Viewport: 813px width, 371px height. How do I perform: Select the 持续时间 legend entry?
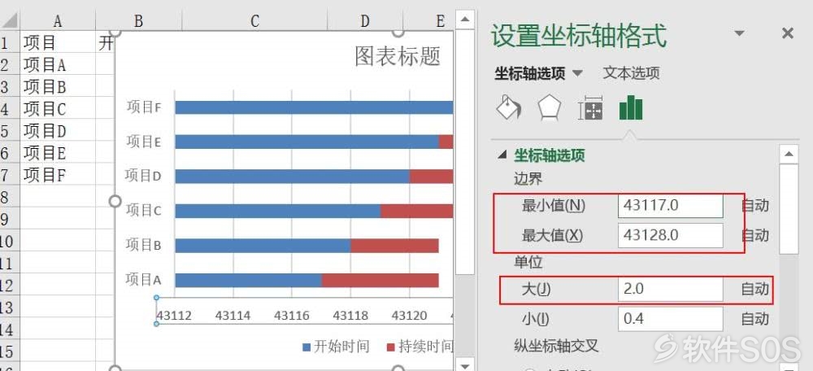pos(420,347)
